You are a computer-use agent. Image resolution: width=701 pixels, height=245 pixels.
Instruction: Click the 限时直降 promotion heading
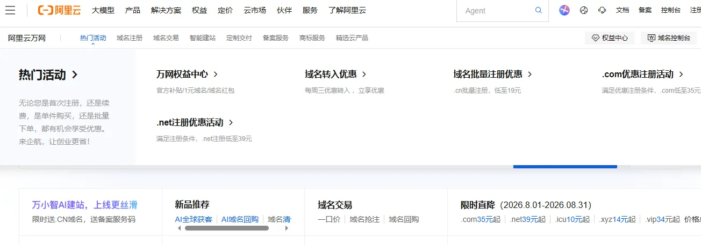click(x=526, y=205)
